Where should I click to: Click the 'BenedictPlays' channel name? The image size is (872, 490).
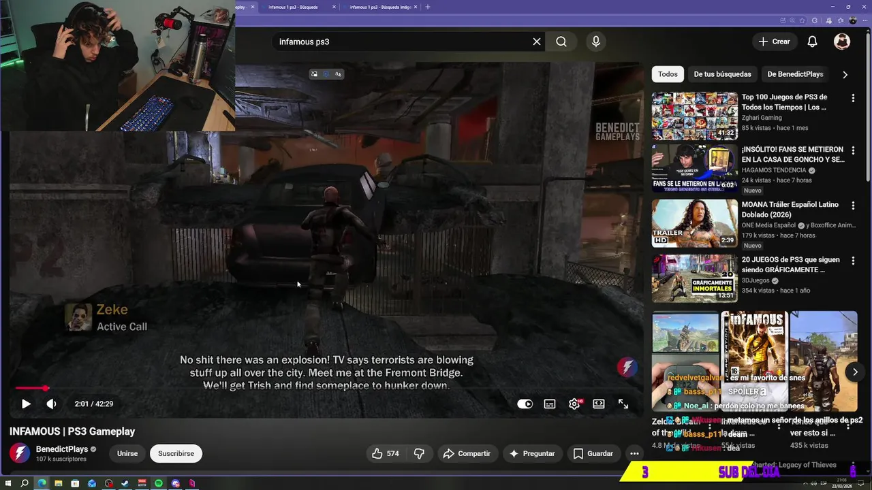62,449
